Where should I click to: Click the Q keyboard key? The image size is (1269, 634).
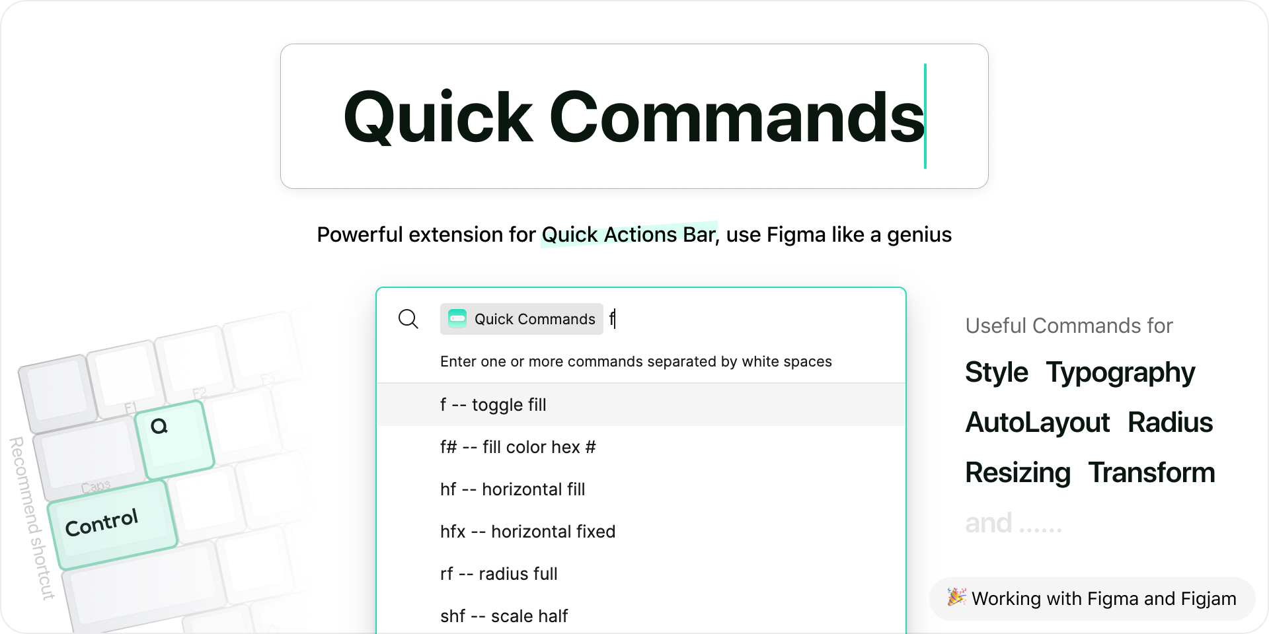click(174, 439)
